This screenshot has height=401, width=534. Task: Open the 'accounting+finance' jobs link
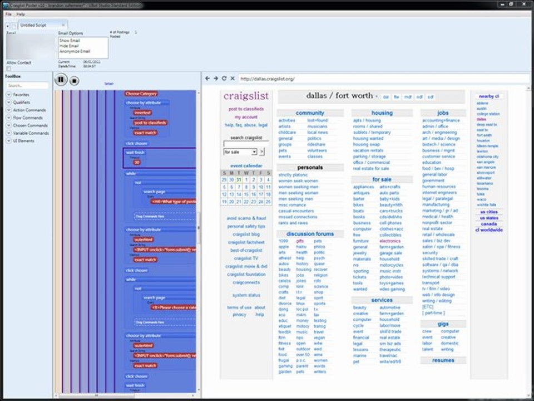click(x=441, y=120)
